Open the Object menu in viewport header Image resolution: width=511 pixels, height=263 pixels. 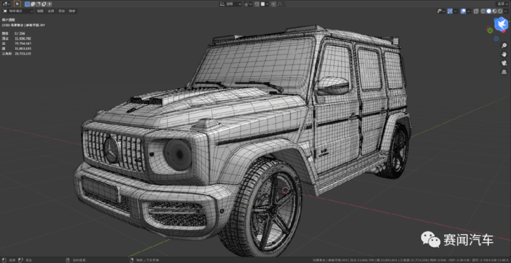pyautogui.click(x=72, y=12)
